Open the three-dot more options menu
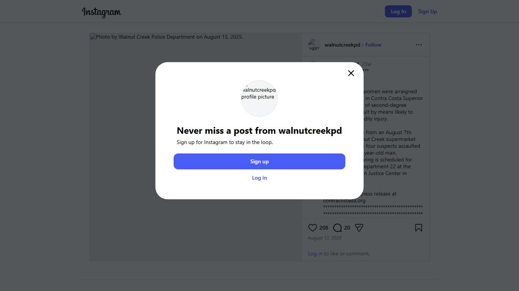This screenshot has width=519, height=291. click(418, 45)
